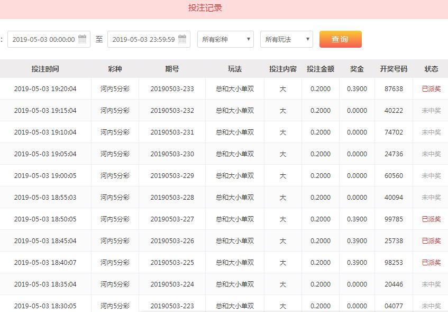Click period number 20190503-225
This screenshot has height=312, width=448.
coord(172,263)
